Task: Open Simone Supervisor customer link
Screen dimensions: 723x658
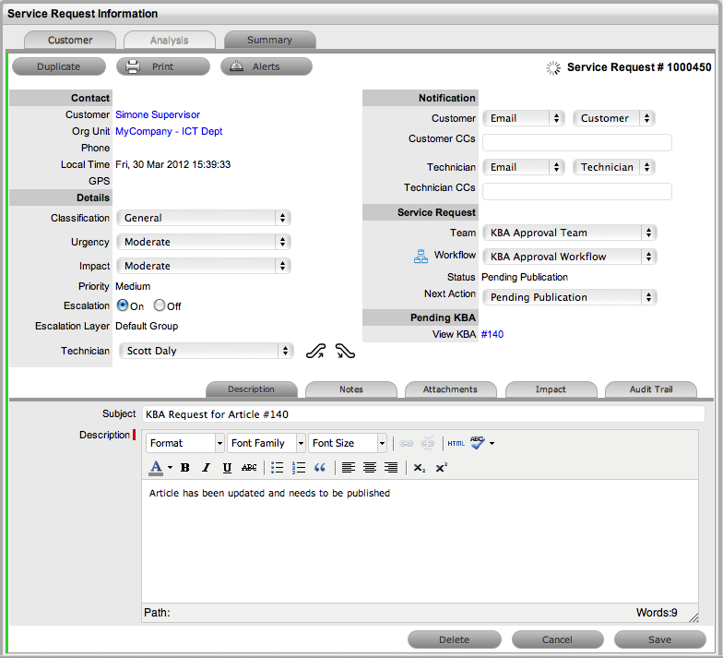Action: click(158, 114)
